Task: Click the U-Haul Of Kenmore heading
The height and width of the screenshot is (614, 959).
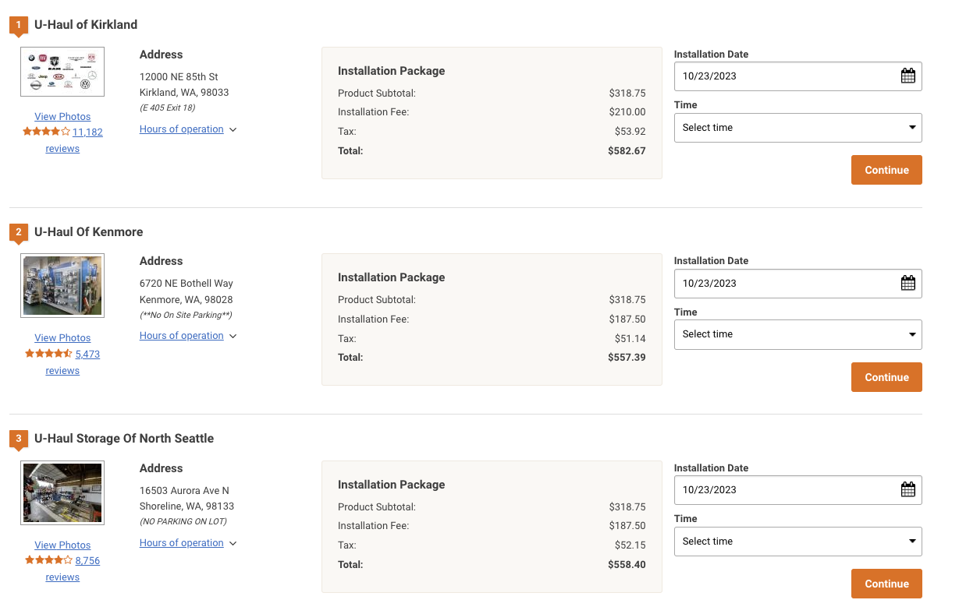Action: pos(89,232)
